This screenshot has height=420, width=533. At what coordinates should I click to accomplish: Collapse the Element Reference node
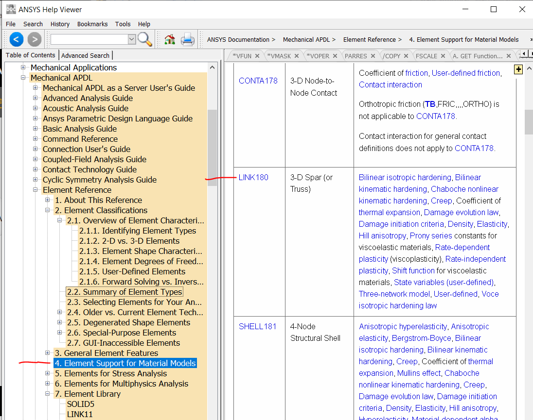(35, 190)
